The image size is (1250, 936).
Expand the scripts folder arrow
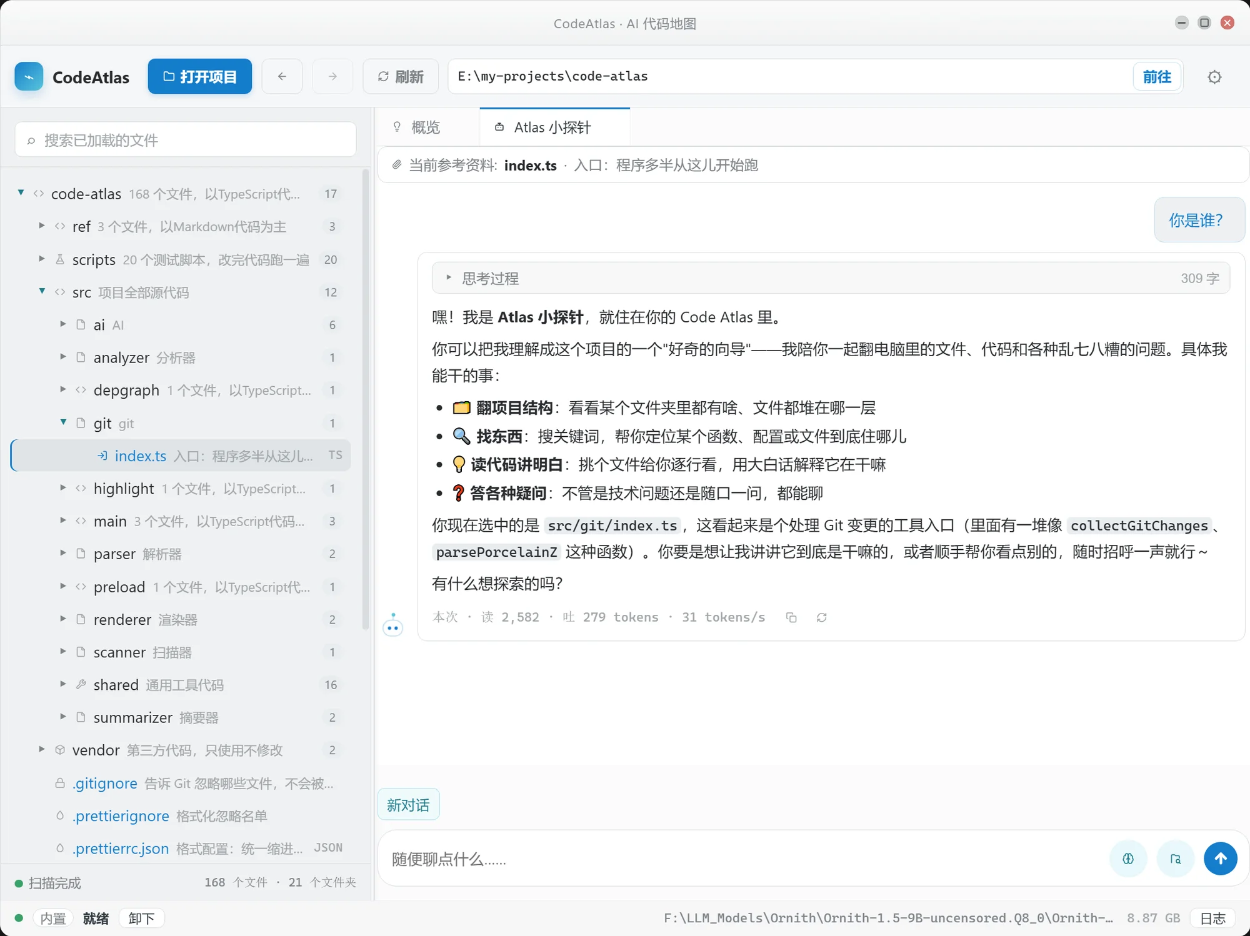42,259
